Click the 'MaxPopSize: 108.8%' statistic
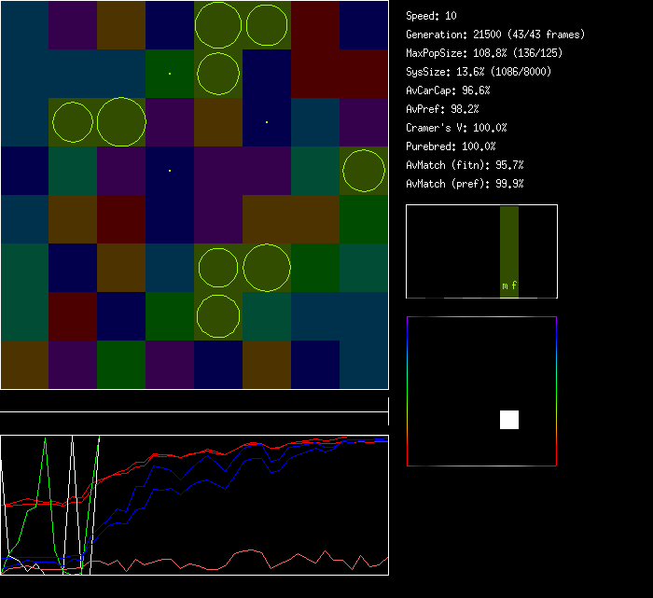The image size is (653, 598). pyautogui.click(x=484, y=53)
